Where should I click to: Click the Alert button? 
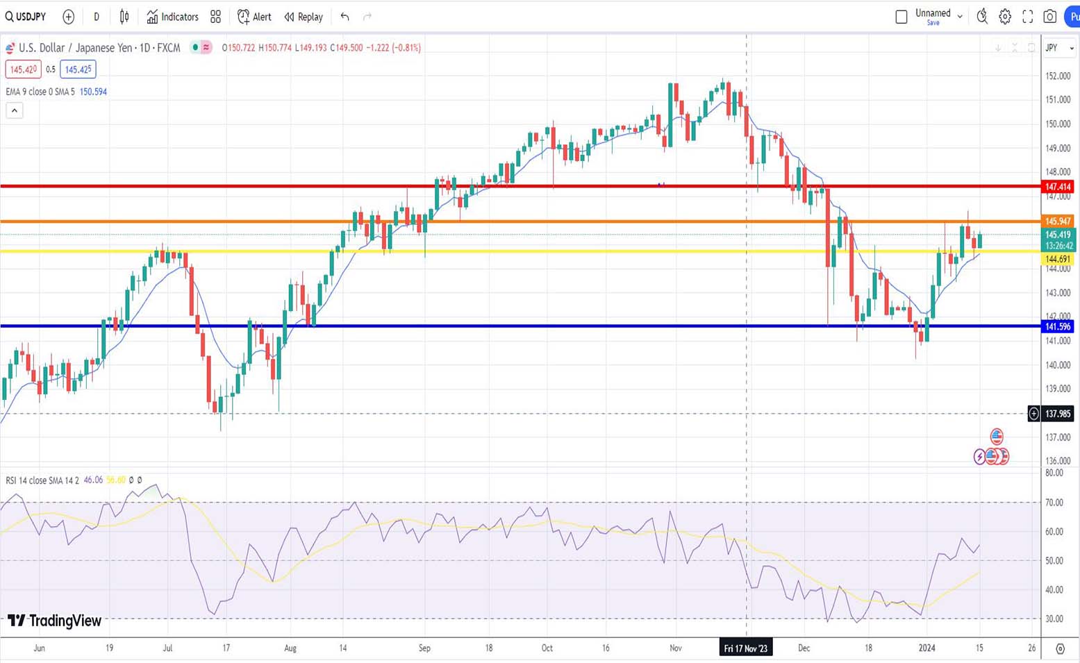point(254,17)
